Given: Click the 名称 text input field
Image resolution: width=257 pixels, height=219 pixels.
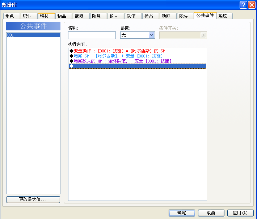Looking at the screenshot, I should [92, 35].
